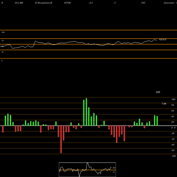The width and height of the screenshot is (177, 177).
Task: Click the MR axis label -100
Action: [173, 156]
